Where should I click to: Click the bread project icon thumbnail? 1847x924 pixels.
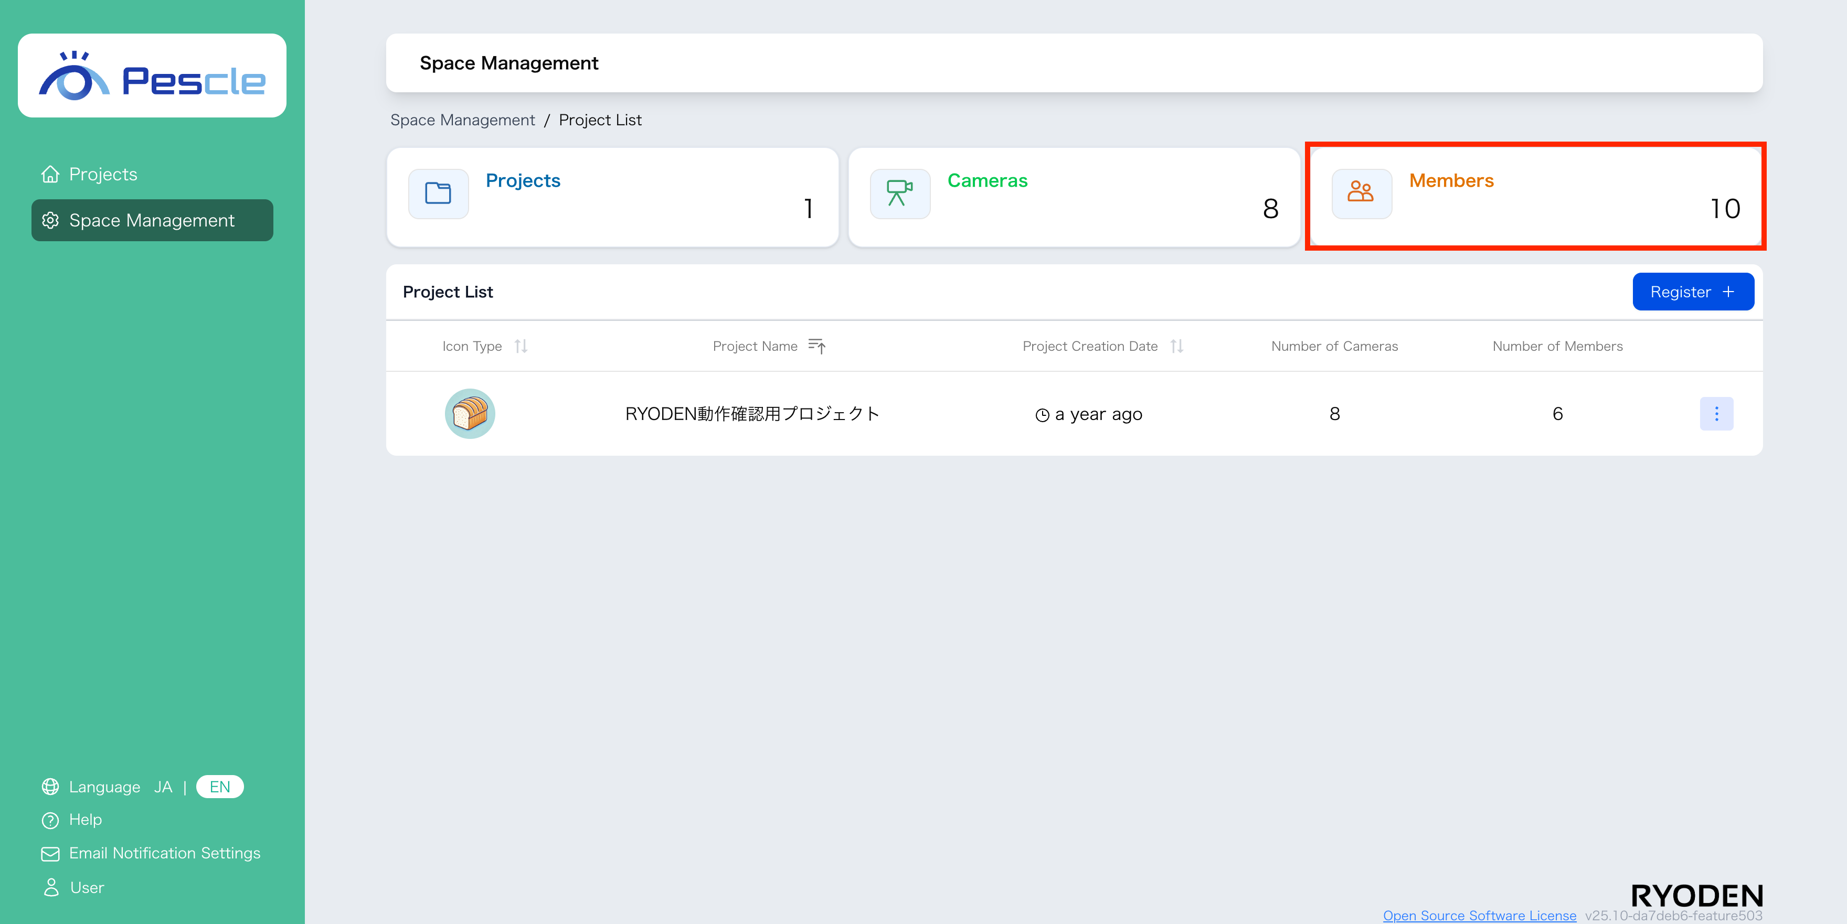point(470,414)
